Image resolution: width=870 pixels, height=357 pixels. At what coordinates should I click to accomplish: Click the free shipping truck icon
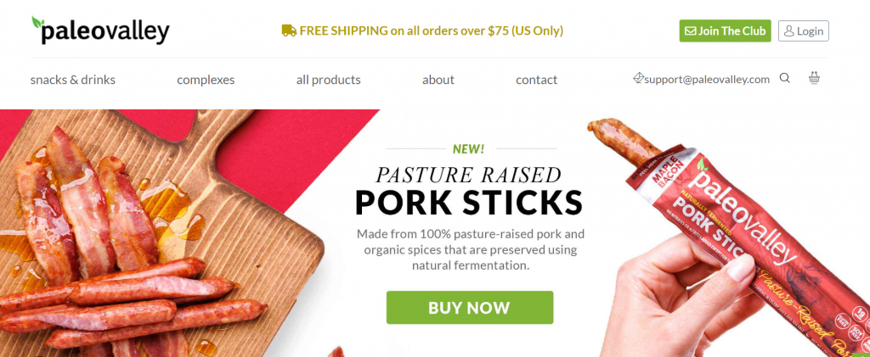[289, 31]
